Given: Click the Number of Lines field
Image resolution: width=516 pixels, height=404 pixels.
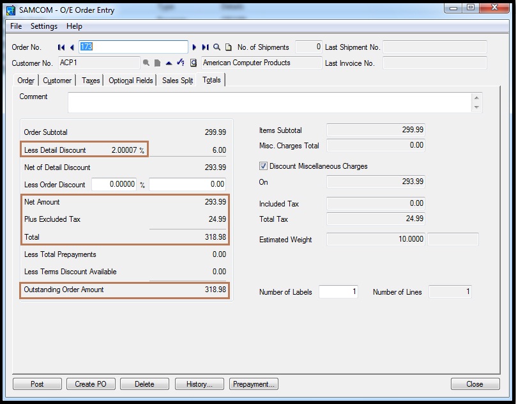Looking at the screenshot, I should [450, 292].
